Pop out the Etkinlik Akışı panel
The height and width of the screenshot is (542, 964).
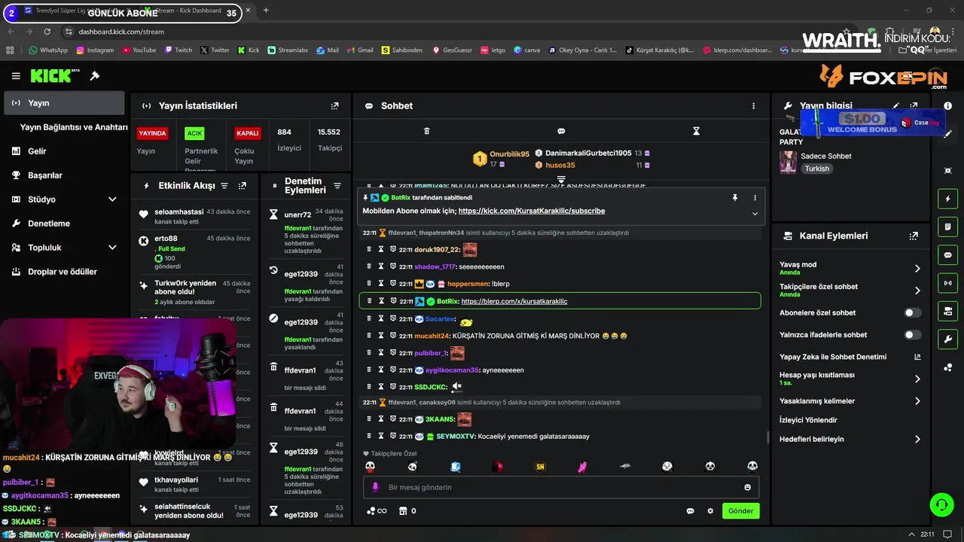click(243, 185)
